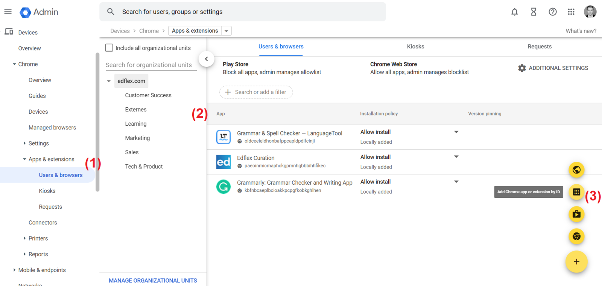Add from Google Play bag button
Screen dimensions: 602x286
click(x=576, y=214)
